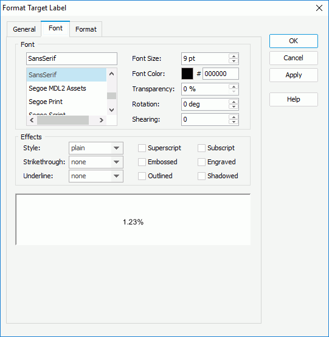Select the Font tab
This screenshot has height=337, width=329.
(55, 29)
